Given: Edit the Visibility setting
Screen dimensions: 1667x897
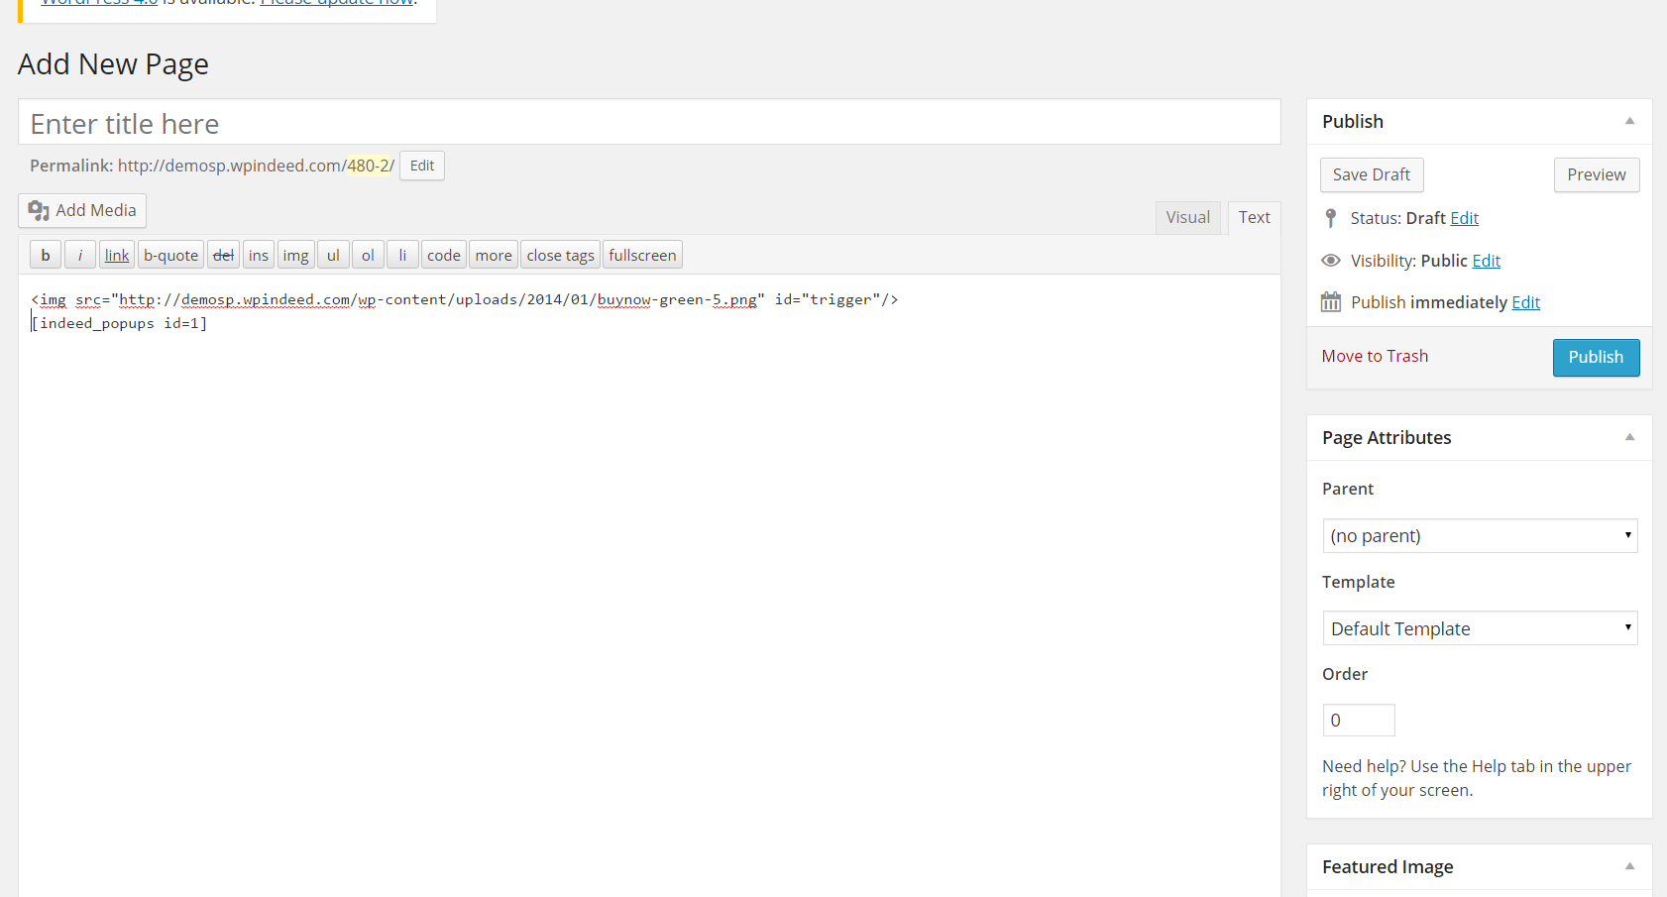Looking at the screenshot, I should (x=1486, y=261).
